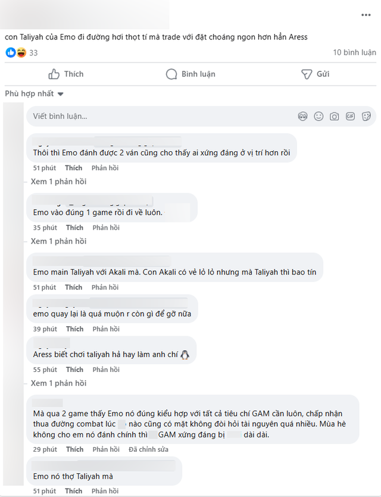Expand the reply under the 'Aress biết chơi taliyah' comment

coord(58,383)
